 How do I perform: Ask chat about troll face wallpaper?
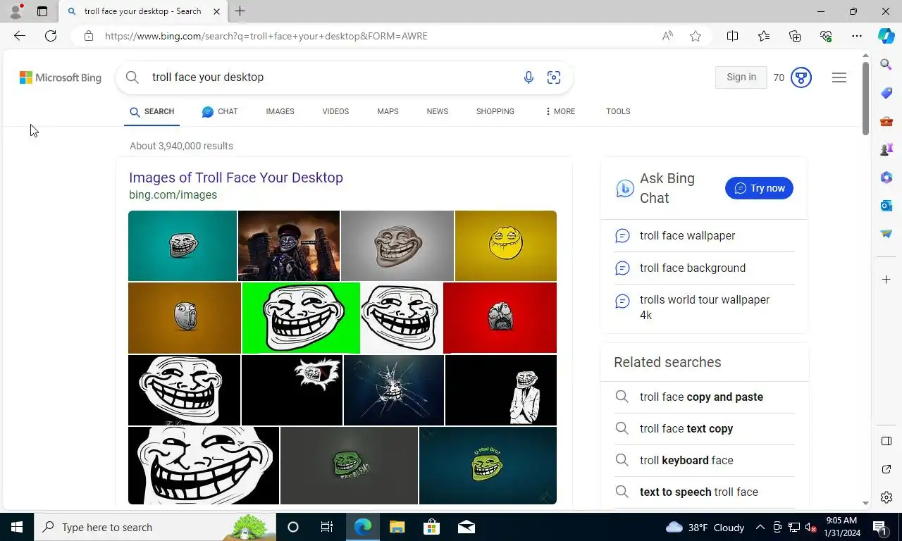(687, 236)
